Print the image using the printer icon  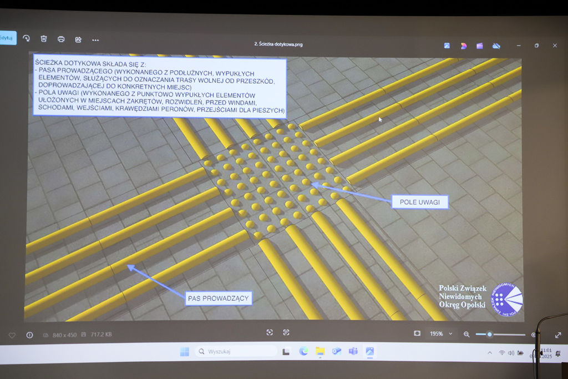[61, 39]
